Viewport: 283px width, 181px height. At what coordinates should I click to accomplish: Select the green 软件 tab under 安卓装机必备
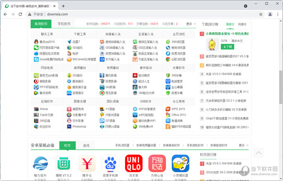point(67,146)
